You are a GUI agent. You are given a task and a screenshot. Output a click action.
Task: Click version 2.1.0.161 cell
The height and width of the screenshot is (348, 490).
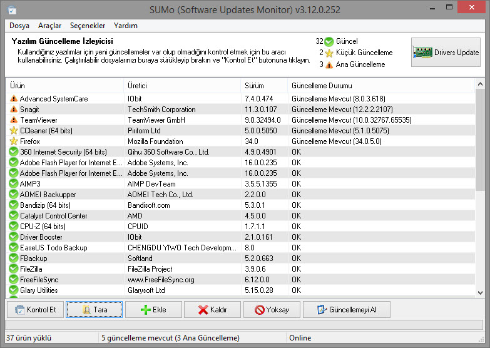[258, 237]
